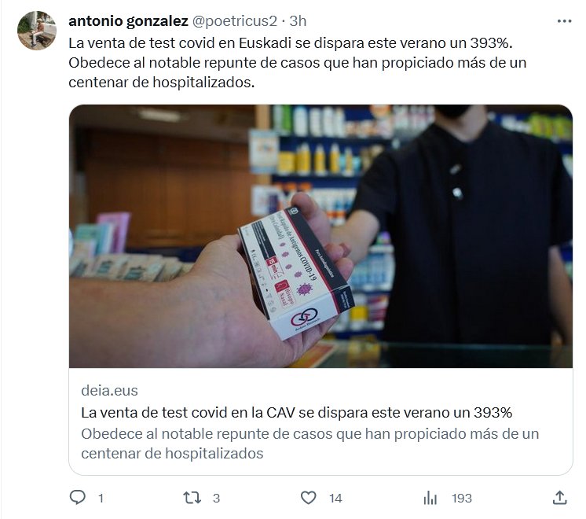Click the 3h timestamp of the tweet
Viewport: 586px width, 519px height.
tap(298, 21)
